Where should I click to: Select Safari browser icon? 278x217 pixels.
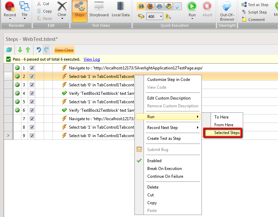pos(159,6)
